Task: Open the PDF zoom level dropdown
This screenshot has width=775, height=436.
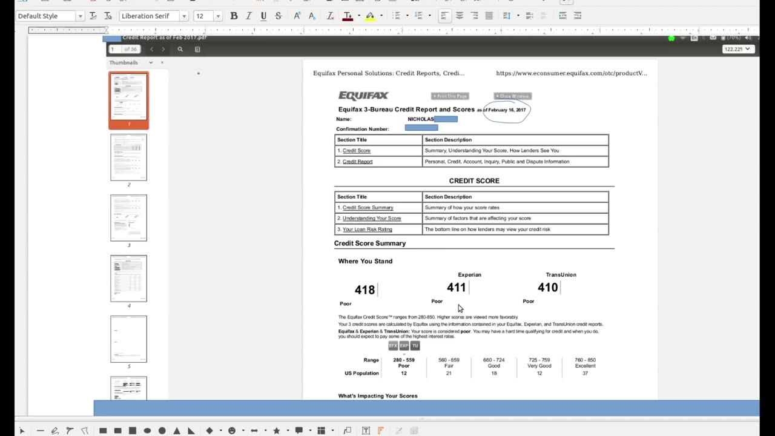Action: point(737,49)
